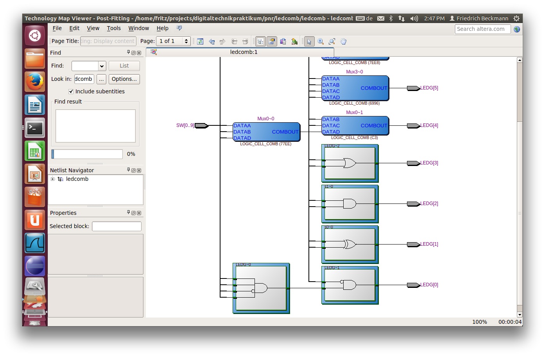The height and width of the screenshot is (357, 545).
Task: Open Firefox from the Ubuntu launcher
Action: coord(35,82)
